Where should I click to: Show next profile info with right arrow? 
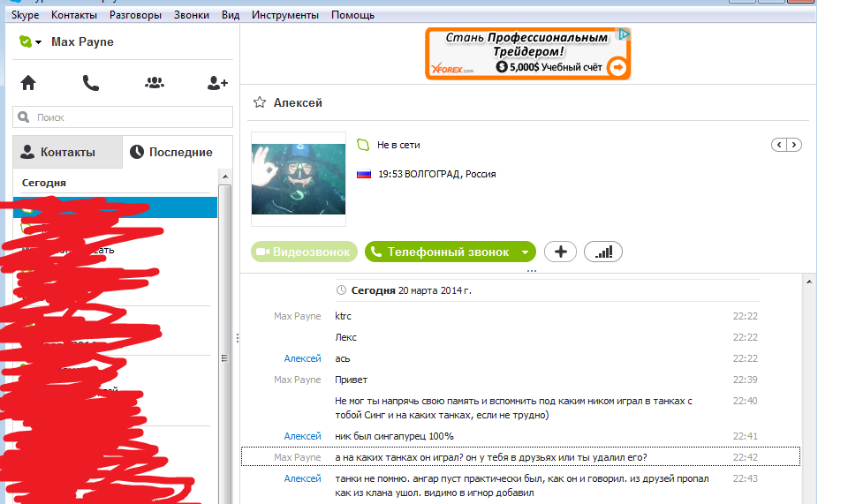click(x=794, y=145)
